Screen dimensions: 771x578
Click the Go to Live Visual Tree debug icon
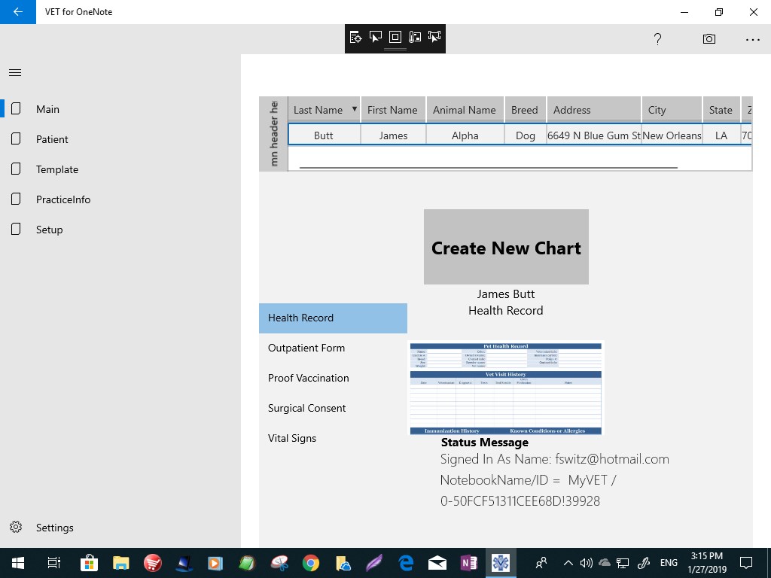coord(355,37)
